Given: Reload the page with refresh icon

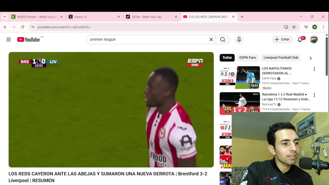Looking at the screenshot, I should pos(23,27).
